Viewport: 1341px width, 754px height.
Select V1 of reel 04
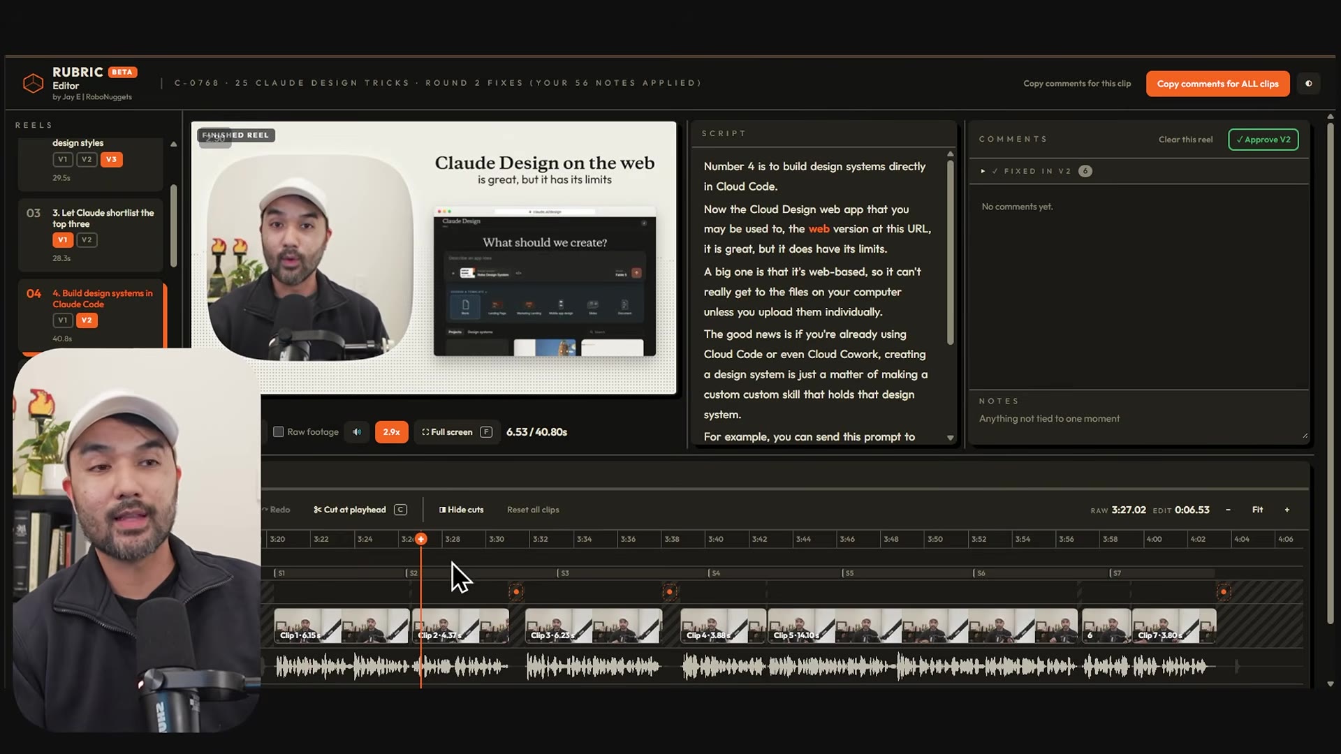63,320
